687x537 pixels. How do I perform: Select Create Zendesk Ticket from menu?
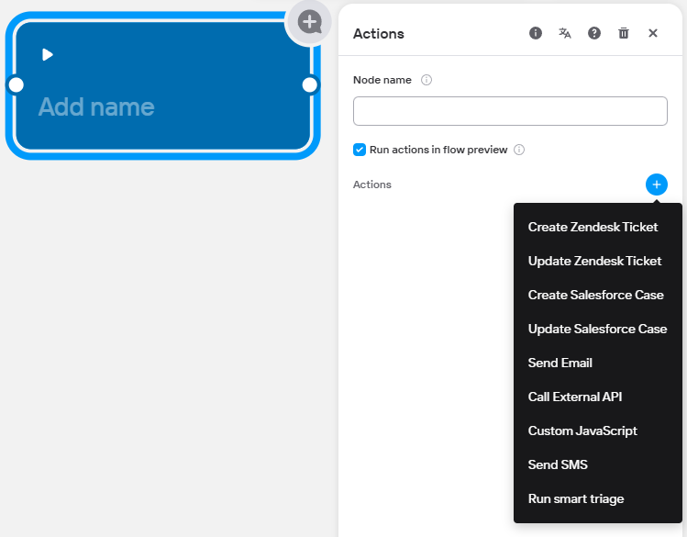[593, 227]
